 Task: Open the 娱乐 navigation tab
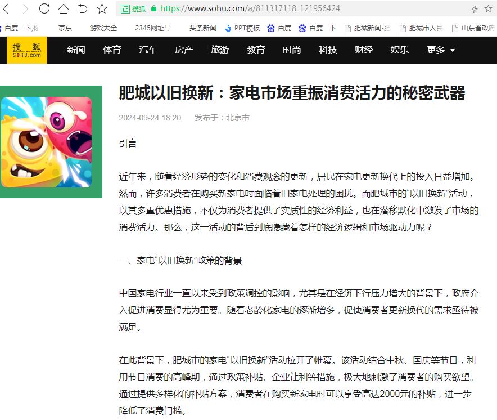coord(400,50)
